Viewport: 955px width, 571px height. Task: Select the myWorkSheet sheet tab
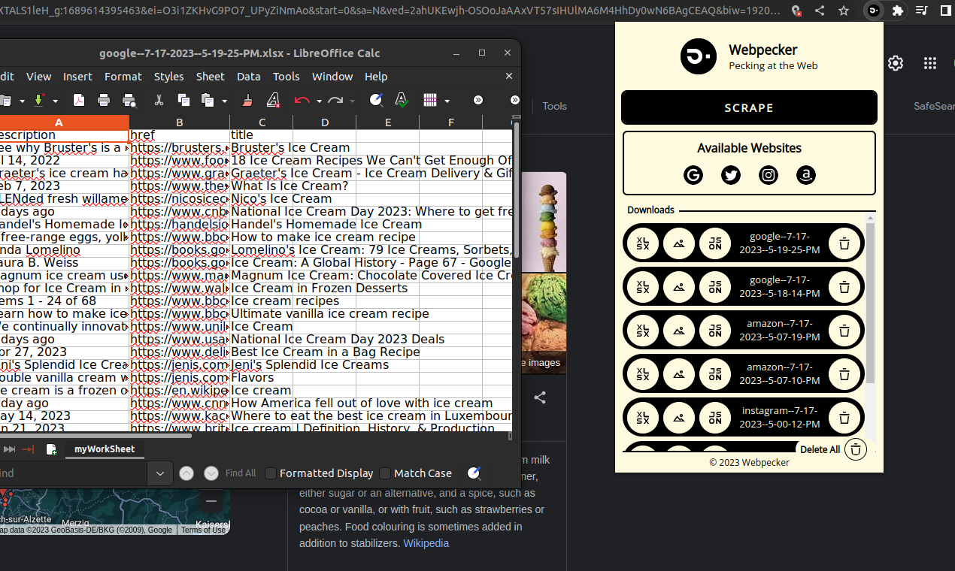coord(105,449)
